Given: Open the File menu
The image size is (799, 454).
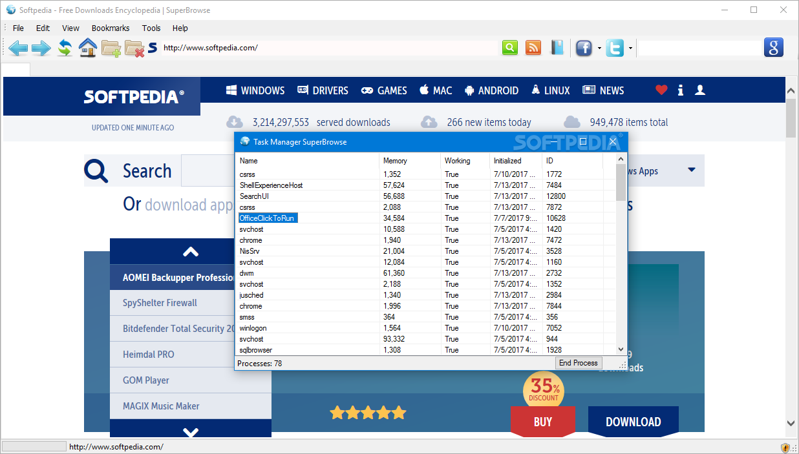Looking at the screenshot, I should [18, 28].
